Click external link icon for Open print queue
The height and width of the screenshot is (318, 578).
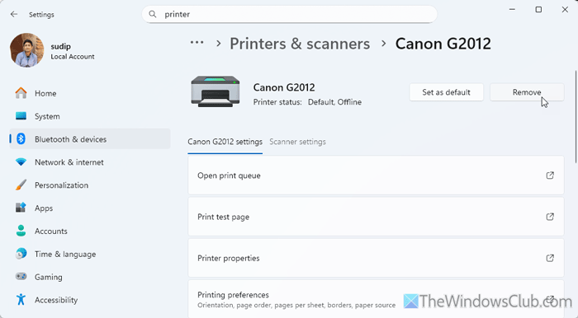click(x=550, y=175)
